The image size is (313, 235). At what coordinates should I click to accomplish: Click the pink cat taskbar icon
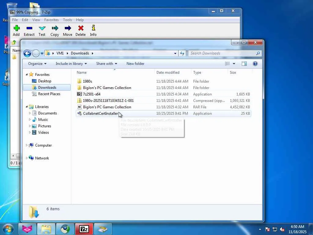pyautogui.click(x=27, y=229)
